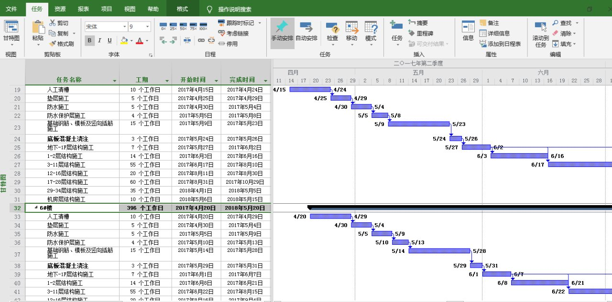Switch to the 报表 ribbon tab
612x302 pixels.
coord(83,9)
